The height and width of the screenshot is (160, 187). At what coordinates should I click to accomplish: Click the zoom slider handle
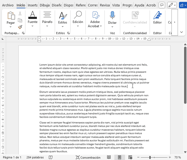click(150, 157)
